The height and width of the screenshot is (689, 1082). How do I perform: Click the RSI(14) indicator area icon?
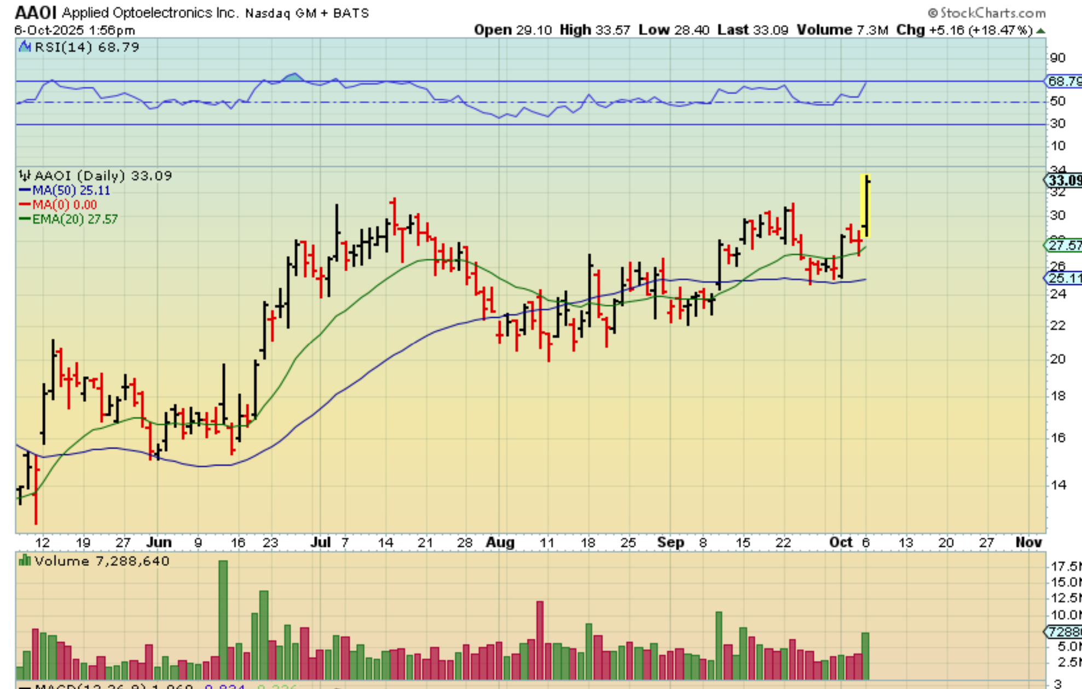25,47
